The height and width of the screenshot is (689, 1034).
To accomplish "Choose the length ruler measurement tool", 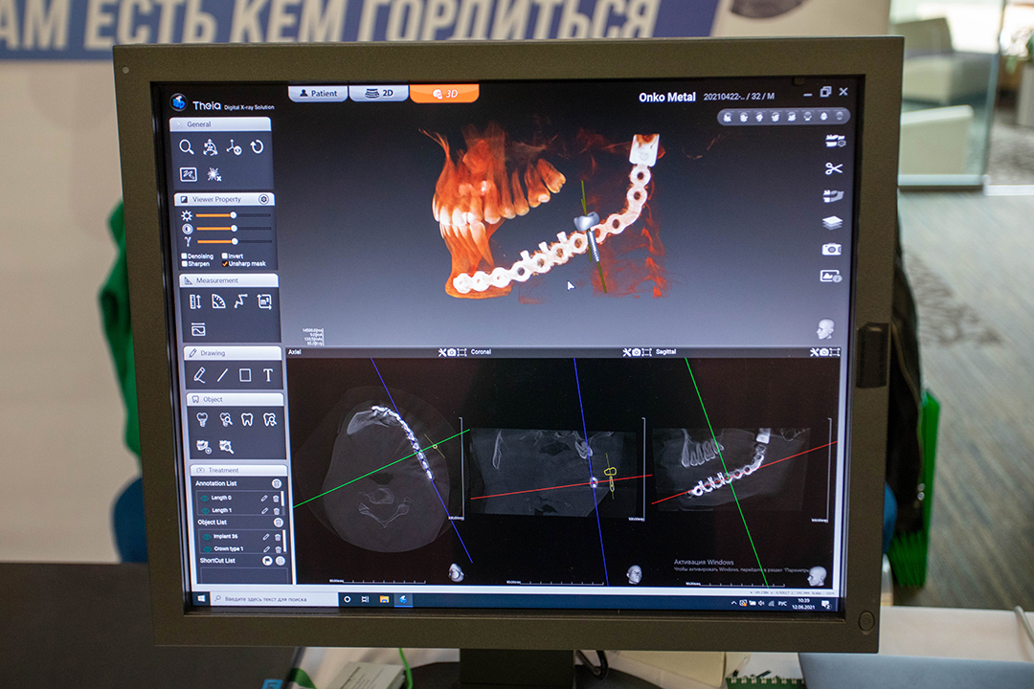I will point(195,301).
